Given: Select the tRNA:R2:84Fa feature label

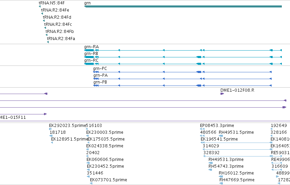Looking at the screenshot, I should (x=61, y=38).
